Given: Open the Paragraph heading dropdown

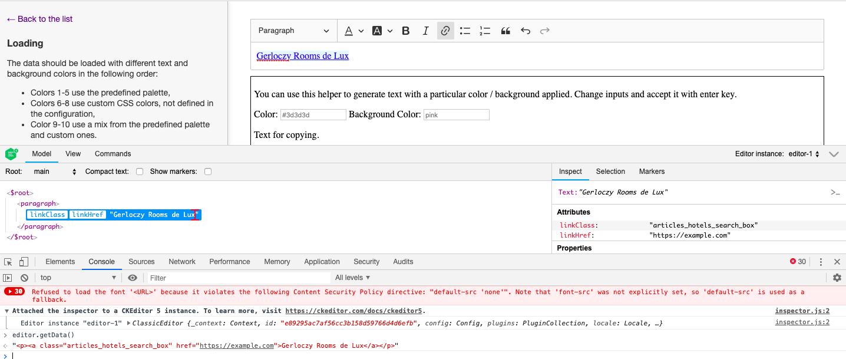Looking at the screenshot, I should tap(293, 31).
